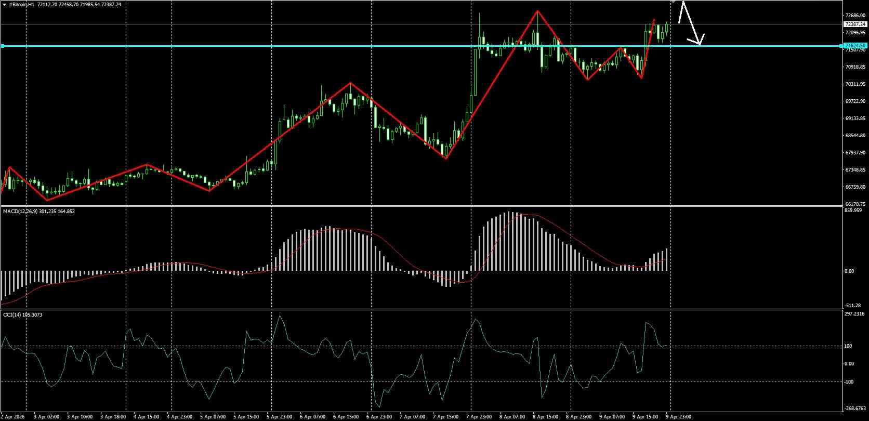869x421 pixels.
Task: Click time axis label 7 Apr 07:00
Action: tap(412, 417)
